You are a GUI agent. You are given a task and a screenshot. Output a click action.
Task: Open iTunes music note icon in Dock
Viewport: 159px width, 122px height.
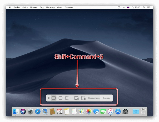[x=111, y=111]
